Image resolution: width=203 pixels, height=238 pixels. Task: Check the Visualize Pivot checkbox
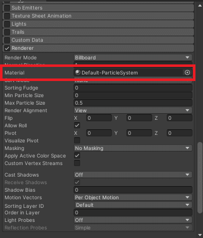tap(77, 140)
